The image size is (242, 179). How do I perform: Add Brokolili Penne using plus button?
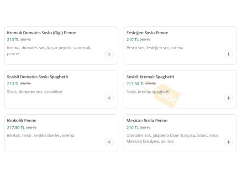click(109, 142)
